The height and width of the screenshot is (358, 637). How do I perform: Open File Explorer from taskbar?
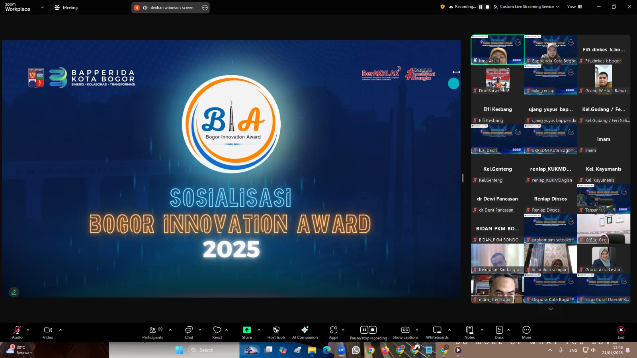312,350
